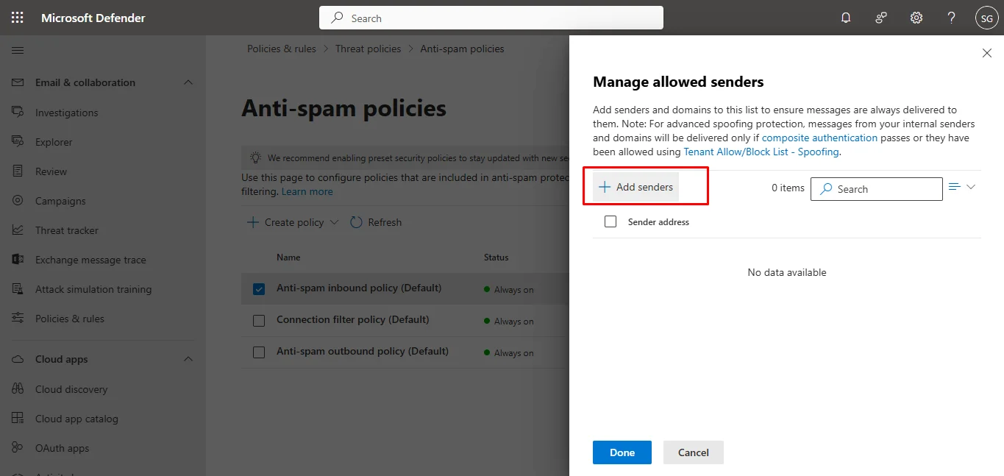The image size is (1004, 476).
Task: Click the Campaigns sidebar icon
Action: [18, 200]
